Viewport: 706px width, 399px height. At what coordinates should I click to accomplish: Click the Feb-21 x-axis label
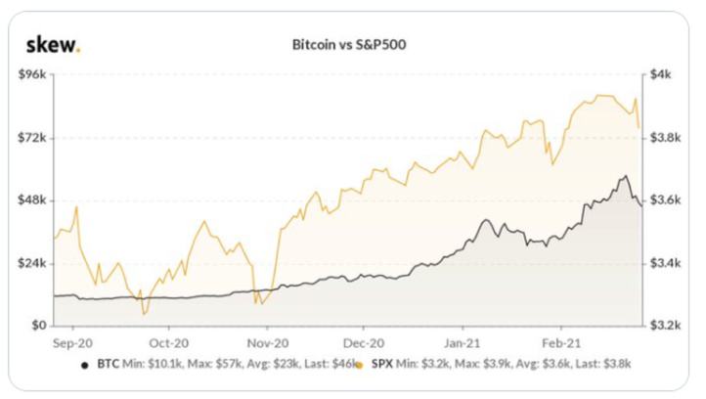pos(561,343)
